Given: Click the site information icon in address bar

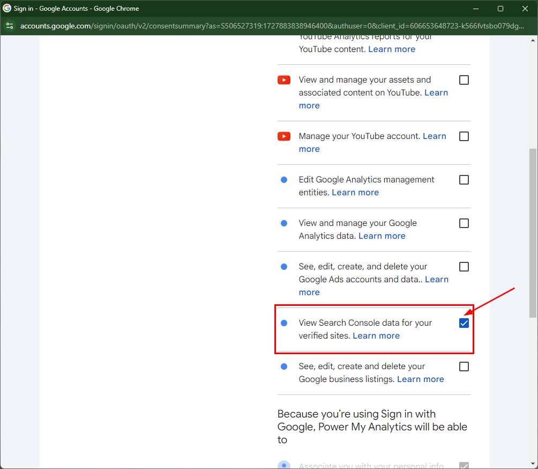Looking at the screenshot, I should (10, 26).
